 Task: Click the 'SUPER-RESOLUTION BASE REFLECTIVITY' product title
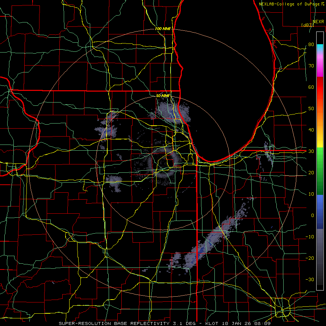click(x=114, y=323)
